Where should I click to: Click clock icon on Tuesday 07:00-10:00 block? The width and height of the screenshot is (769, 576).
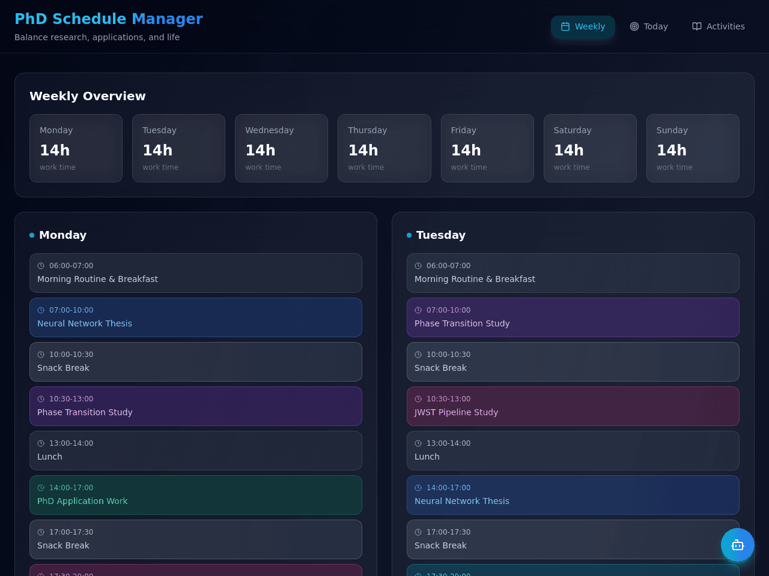pyautogui.click(x=418, y=310)
